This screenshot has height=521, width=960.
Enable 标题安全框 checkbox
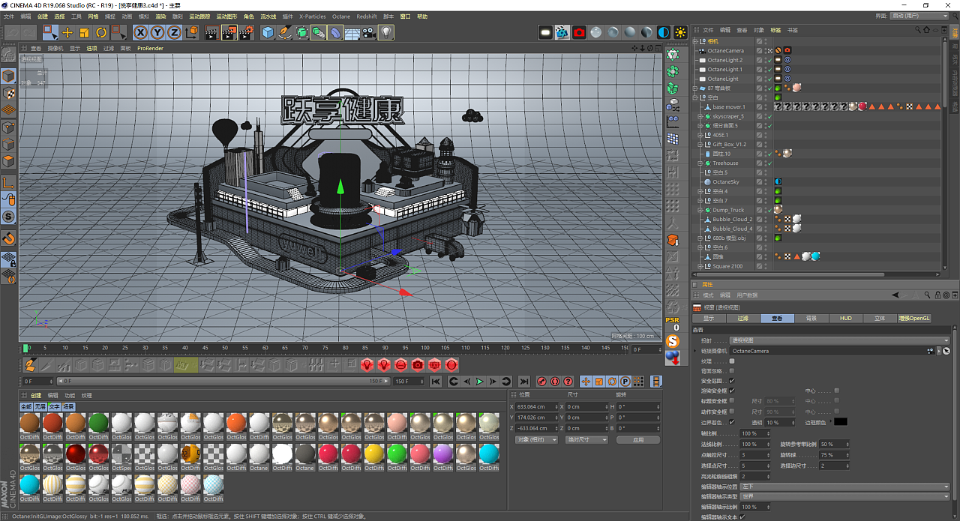[x=732, y=401]
